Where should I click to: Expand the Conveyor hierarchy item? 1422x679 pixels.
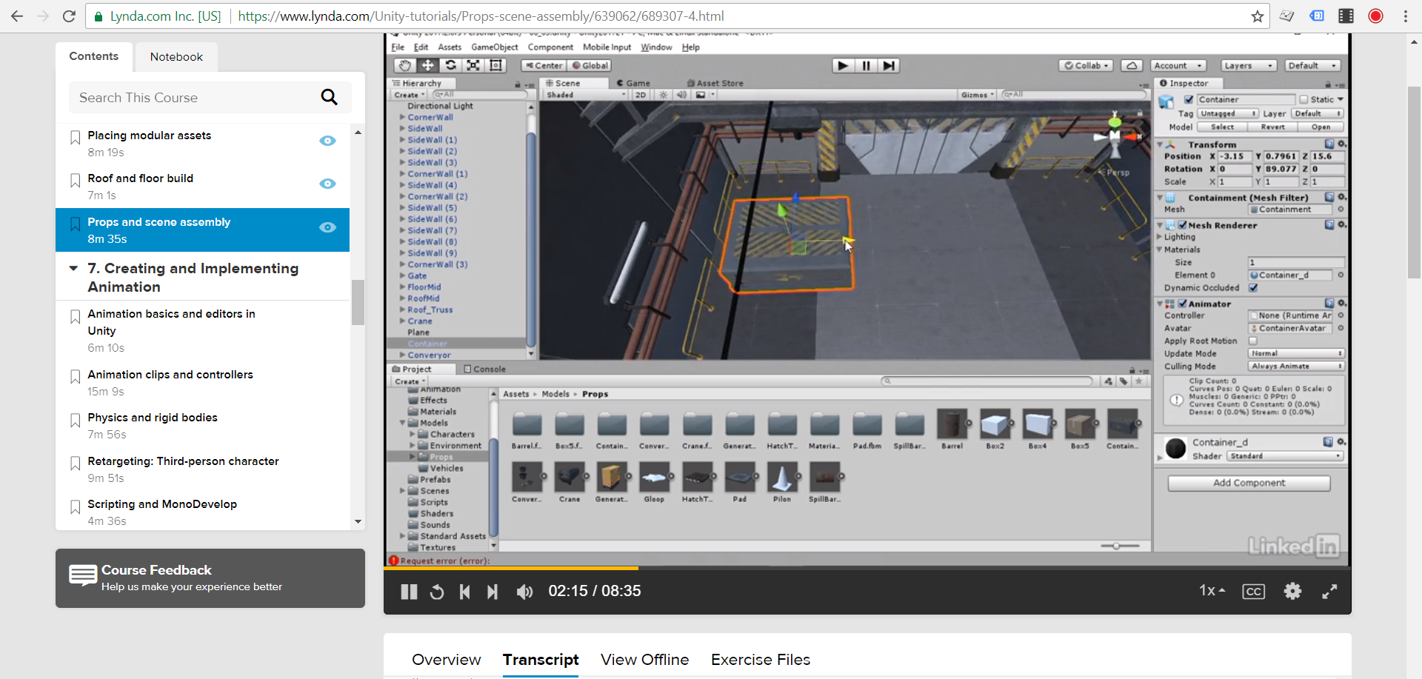click(402, 355)
